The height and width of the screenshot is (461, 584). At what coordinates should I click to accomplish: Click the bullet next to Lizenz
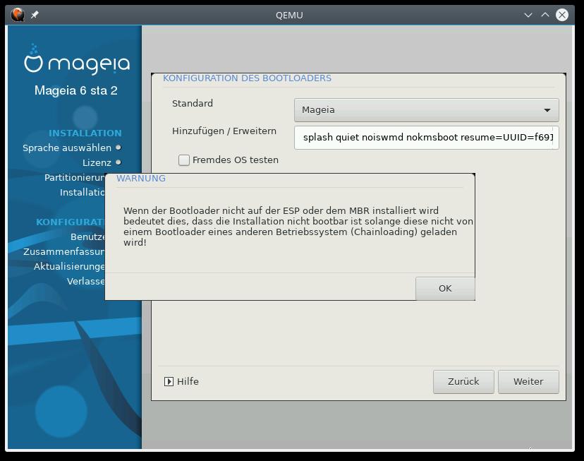[118, 162]
